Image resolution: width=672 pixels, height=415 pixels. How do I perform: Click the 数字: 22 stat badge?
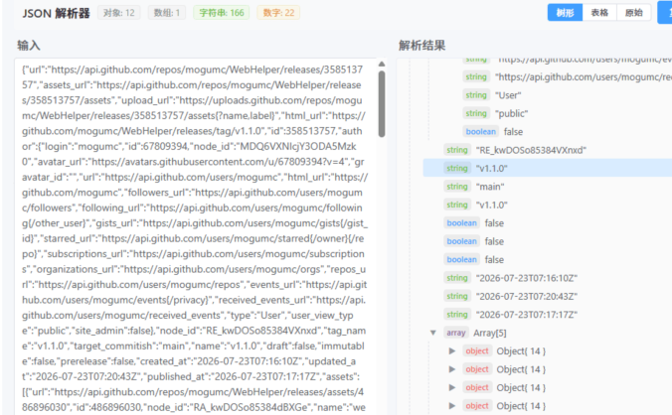[x=278, y=13]
